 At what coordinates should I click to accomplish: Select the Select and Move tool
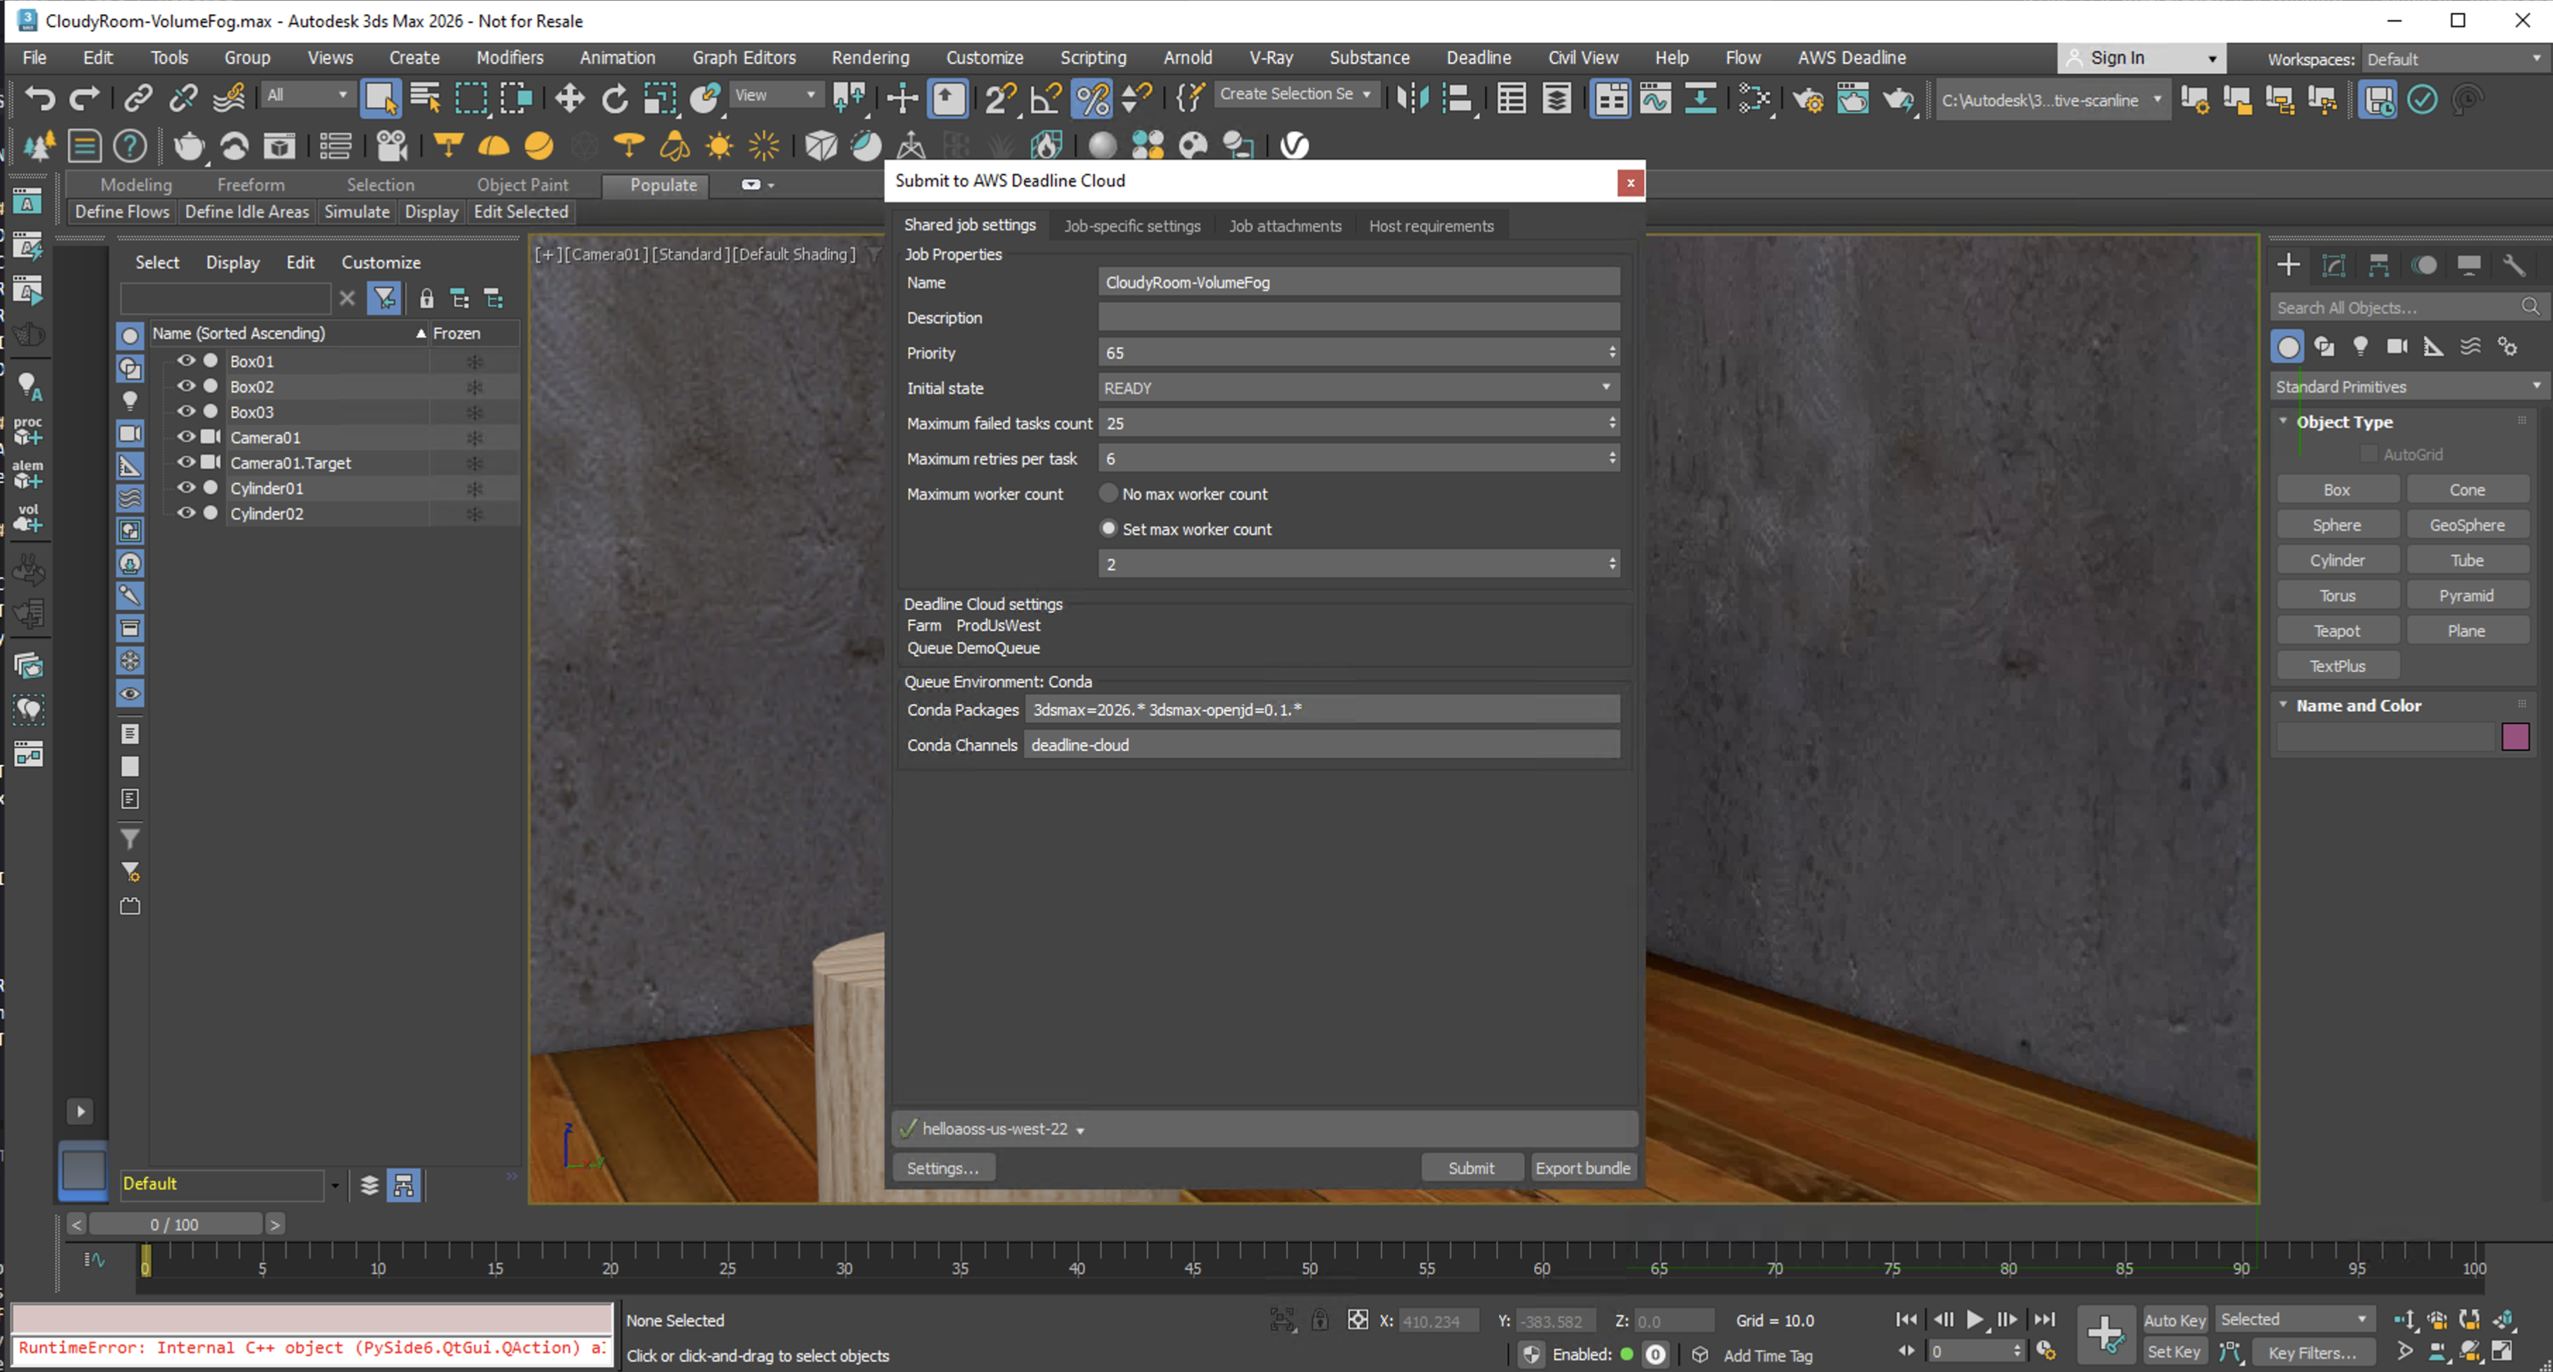coord(568,98)
